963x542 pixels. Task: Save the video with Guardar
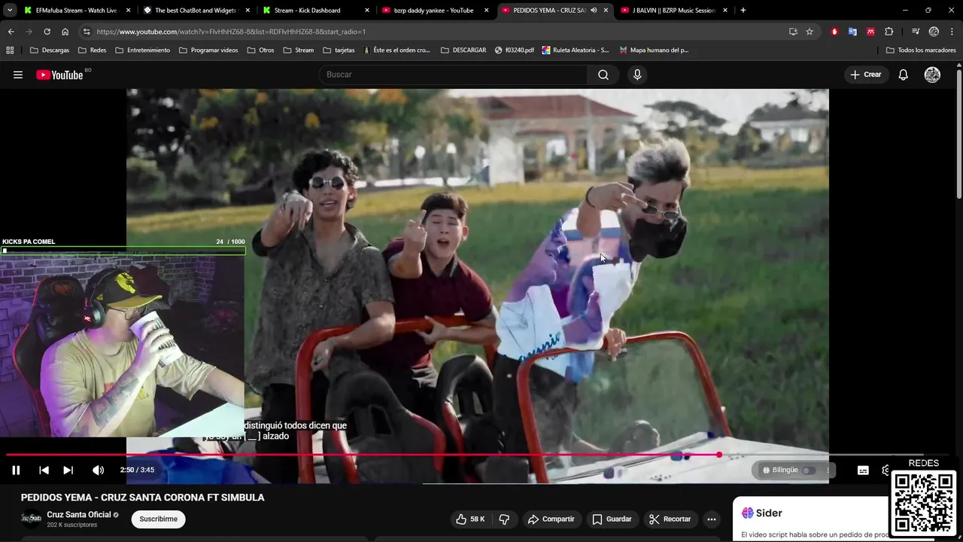612,519
